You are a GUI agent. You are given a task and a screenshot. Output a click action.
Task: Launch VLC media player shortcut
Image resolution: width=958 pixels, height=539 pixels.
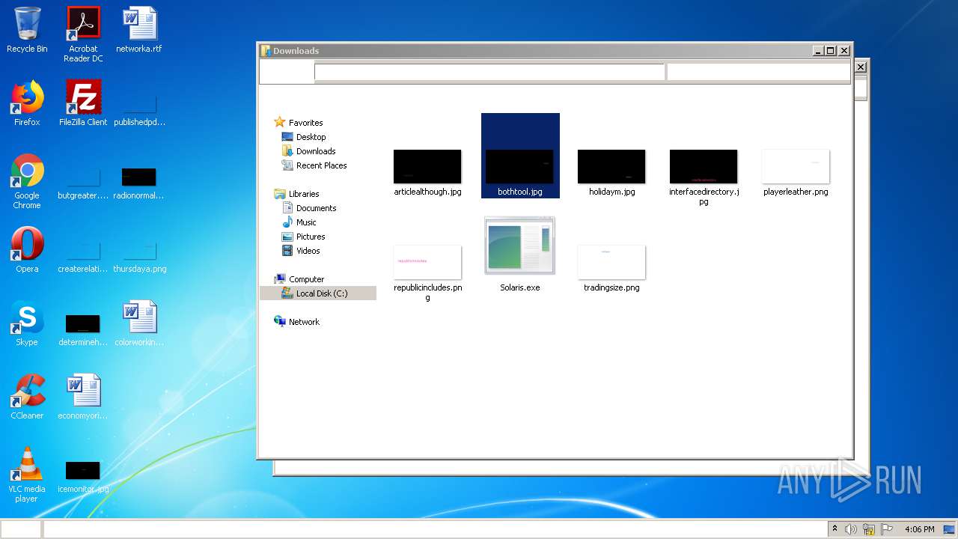pyautogui.click(x=27, y=475)
